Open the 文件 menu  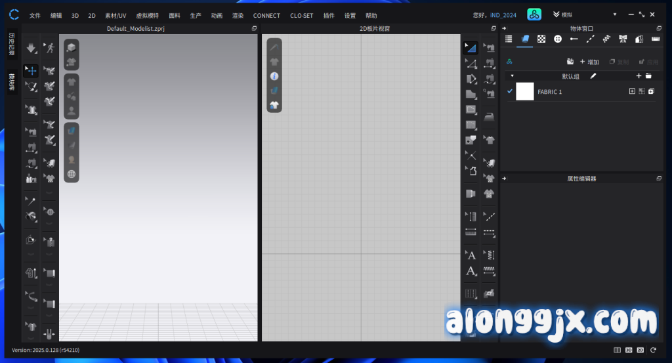pos(35,15)
